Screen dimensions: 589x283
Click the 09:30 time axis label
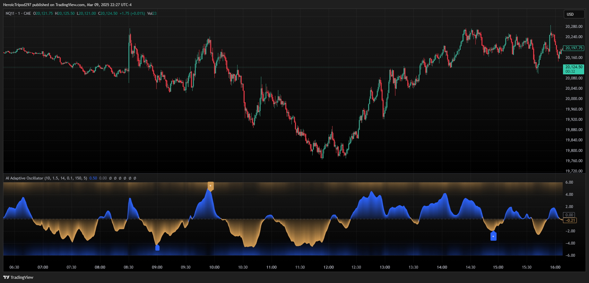tap(186, 267)
